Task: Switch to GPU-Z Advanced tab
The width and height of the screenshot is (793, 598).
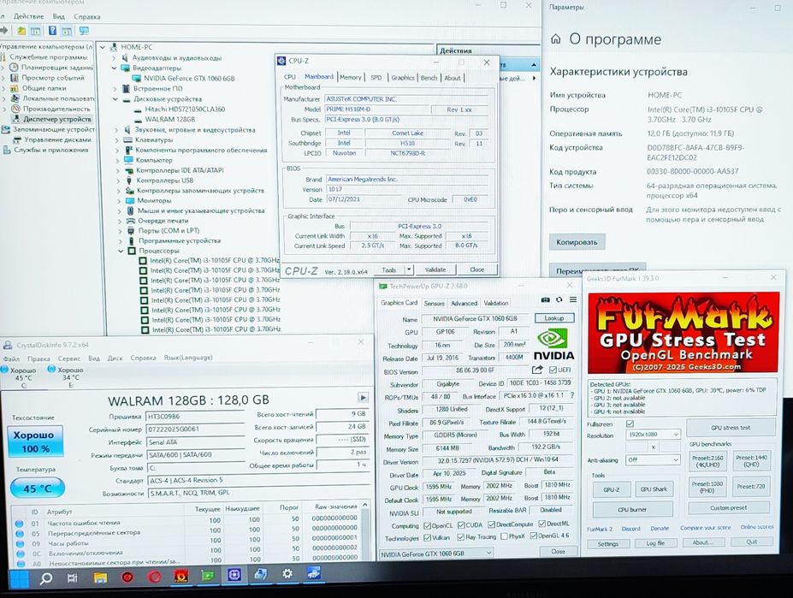Action: pyautogui.click(x=464, y=303)
